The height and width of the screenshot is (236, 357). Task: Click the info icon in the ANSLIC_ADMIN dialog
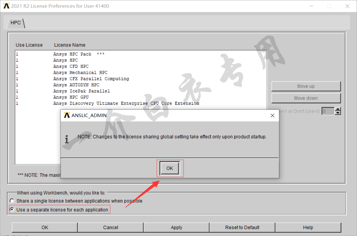tap(67, 139)
